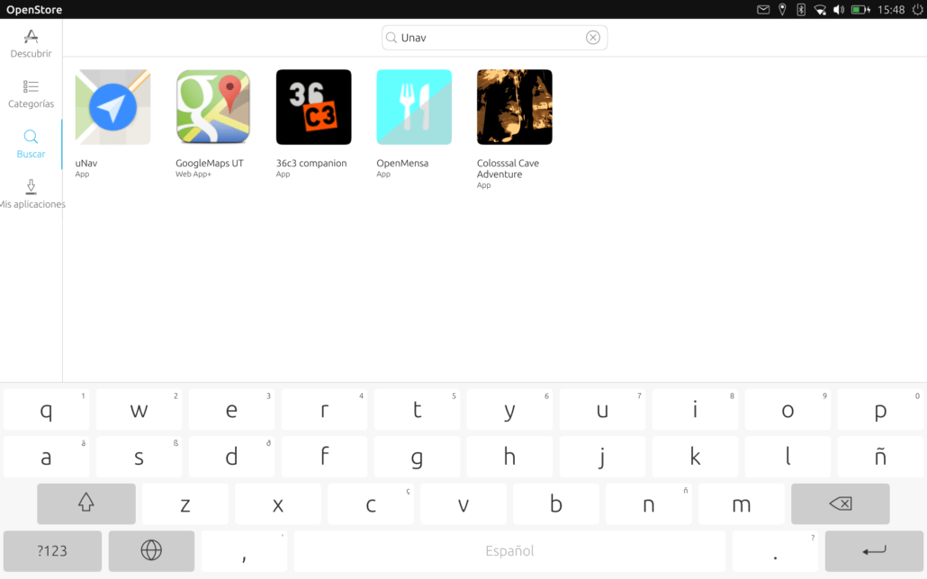Open the 15:48 clock indicator

[x=891, y=10]
